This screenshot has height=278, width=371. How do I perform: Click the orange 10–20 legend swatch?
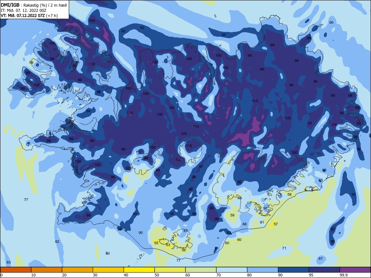(x=47, y=270)
